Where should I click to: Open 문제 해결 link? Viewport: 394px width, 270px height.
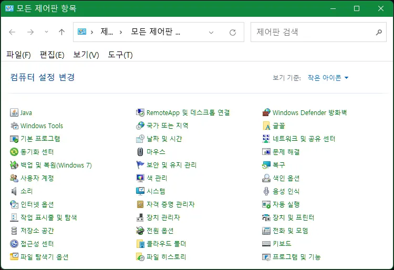286,152
